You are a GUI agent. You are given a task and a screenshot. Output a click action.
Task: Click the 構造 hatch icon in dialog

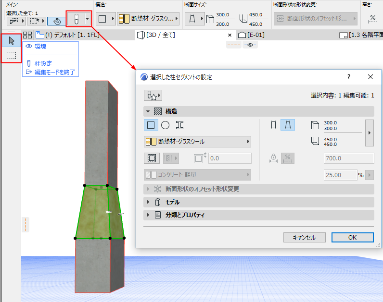coord(158,111)
